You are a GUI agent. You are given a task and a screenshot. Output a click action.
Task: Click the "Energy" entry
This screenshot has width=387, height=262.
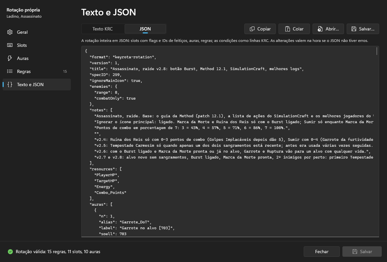point(104,187)
